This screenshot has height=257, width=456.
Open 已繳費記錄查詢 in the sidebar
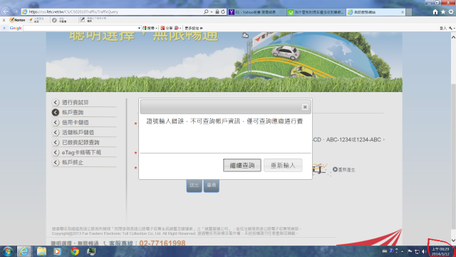pyautogui.click(x=81, y=142)
